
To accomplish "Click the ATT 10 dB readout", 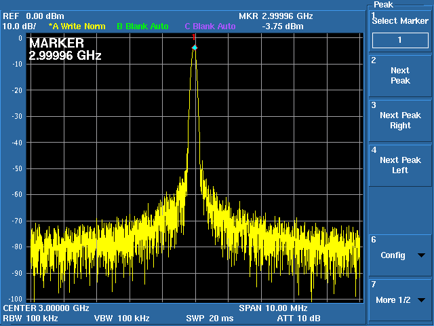I will pyautogui.click(x=298, y=319).
